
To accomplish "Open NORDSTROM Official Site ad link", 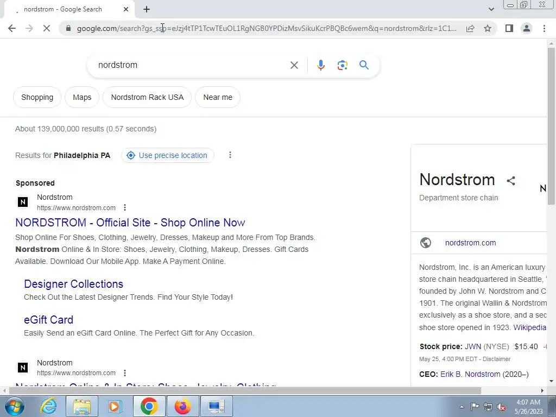I will pos(130,223).
